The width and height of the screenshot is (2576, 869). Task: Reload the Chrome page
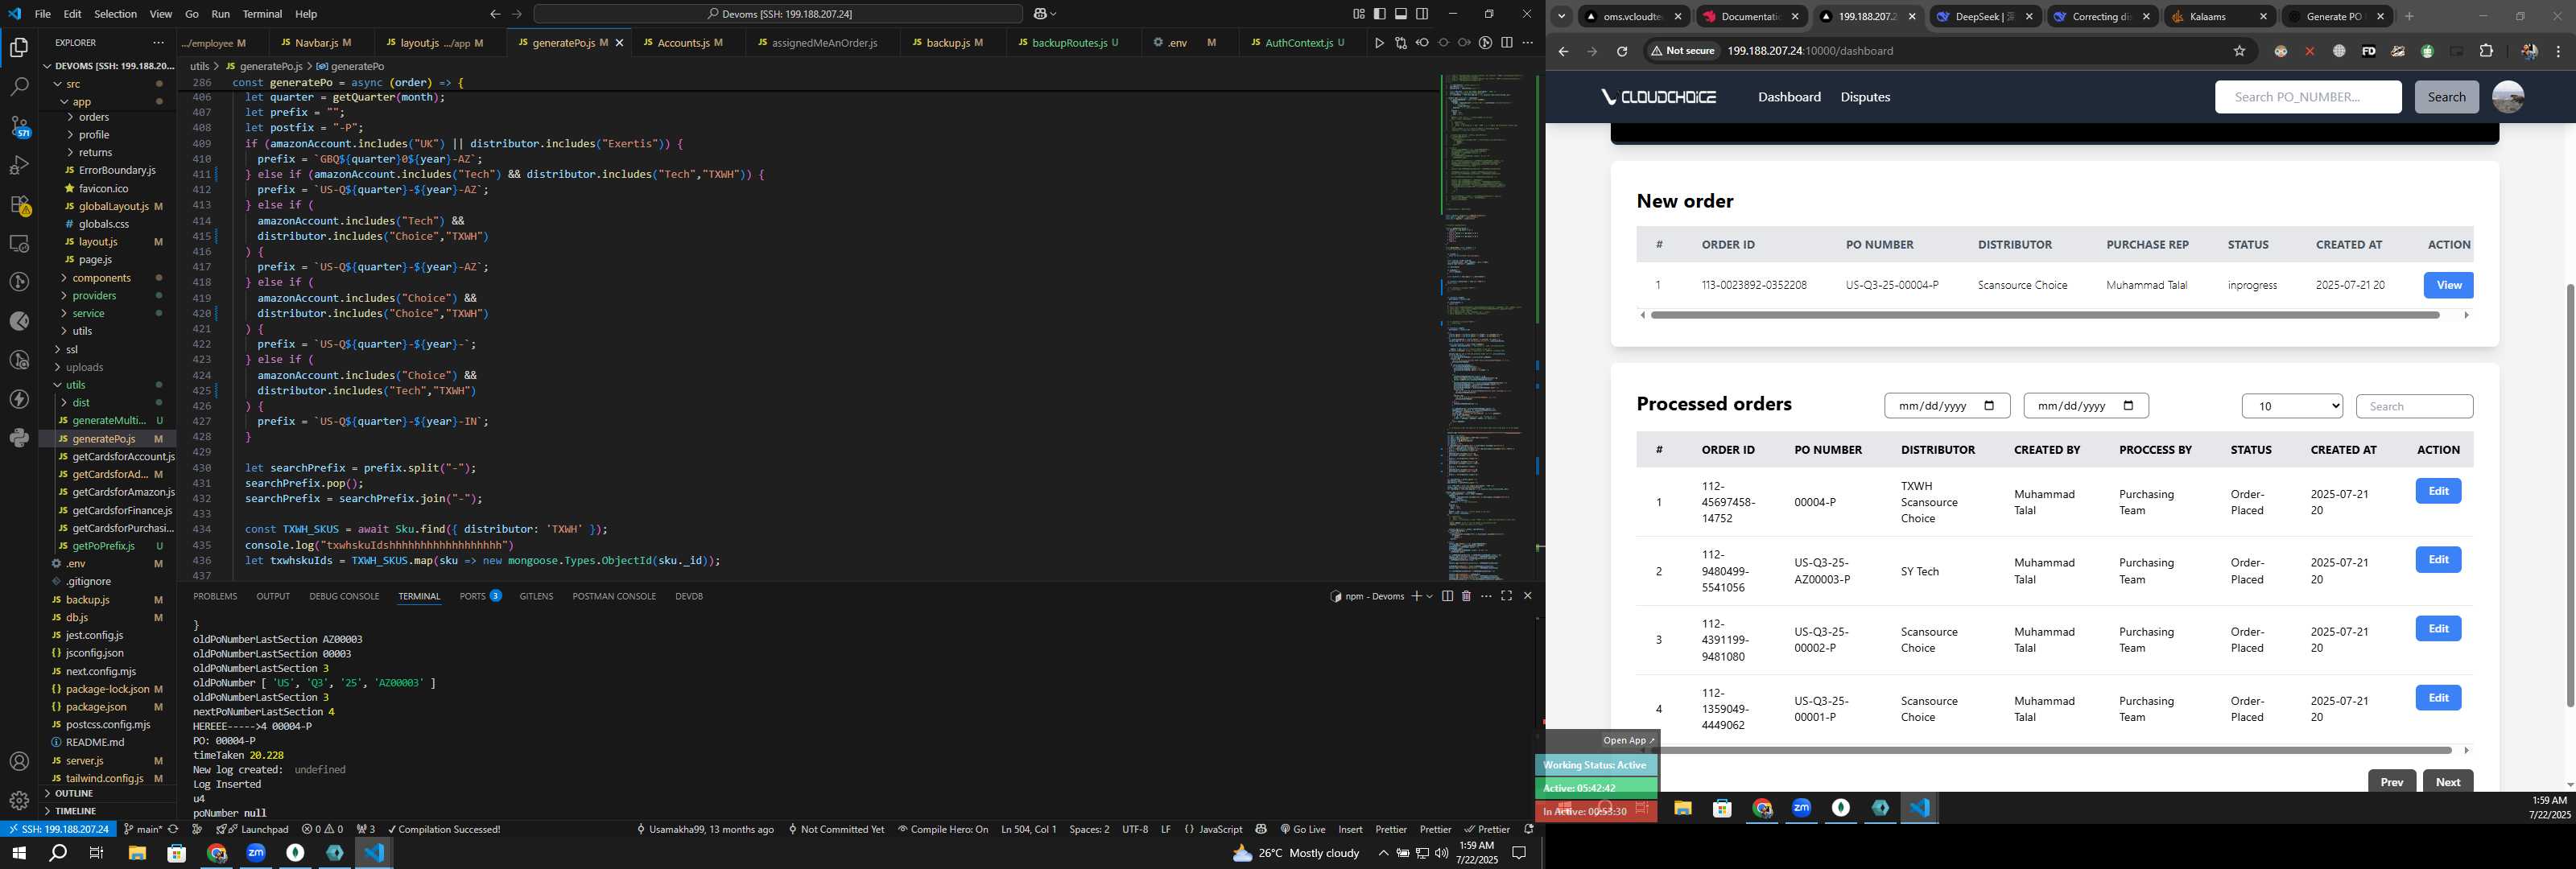click(x=1622, y=51)
